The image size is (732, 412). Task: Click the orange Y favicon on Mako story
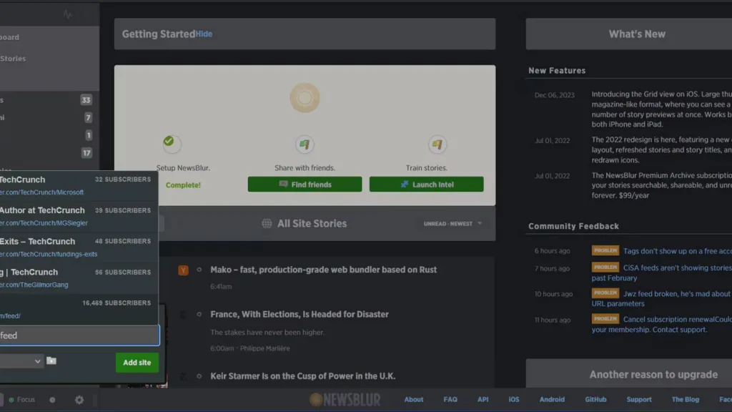point(184,270)
